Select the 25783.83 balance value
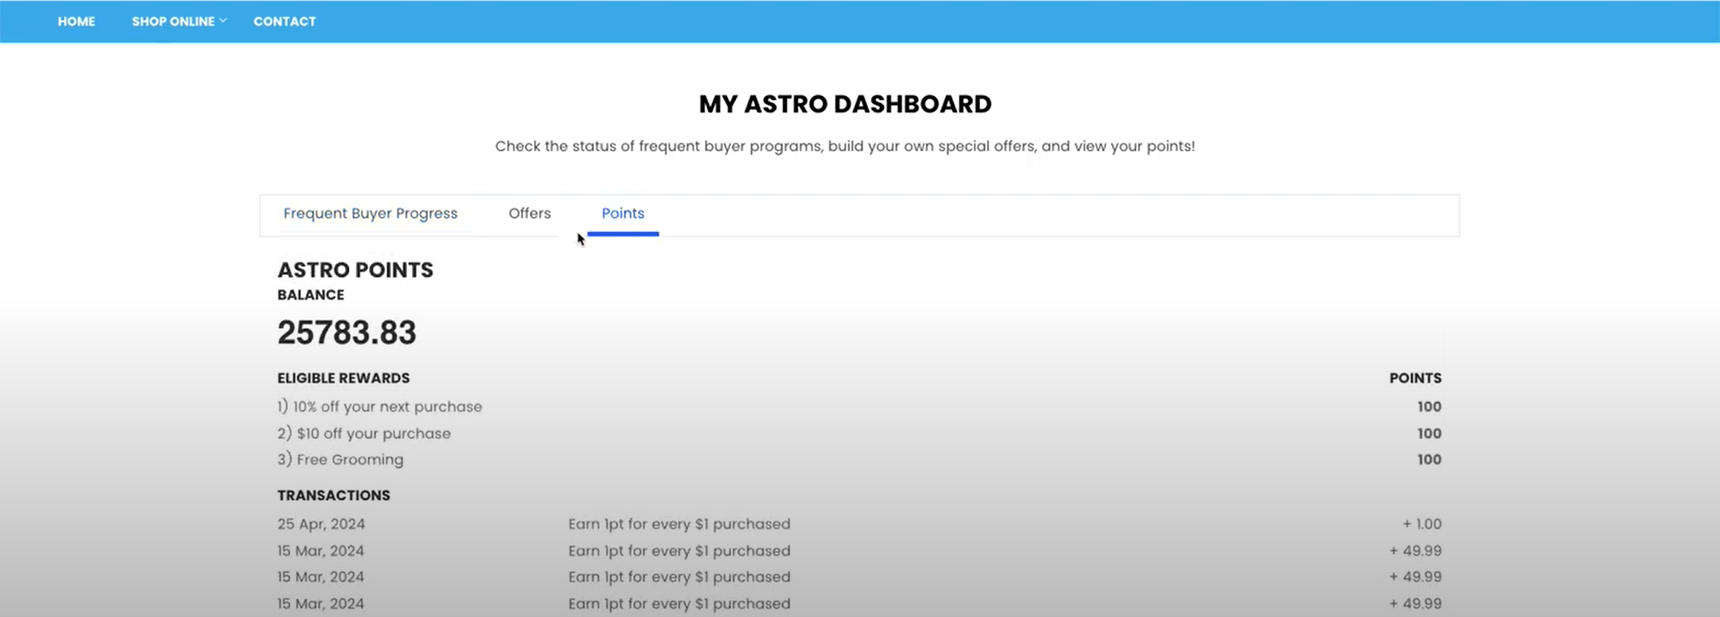Viewport: 1720px width, 617px height. [x=347, y=332]
